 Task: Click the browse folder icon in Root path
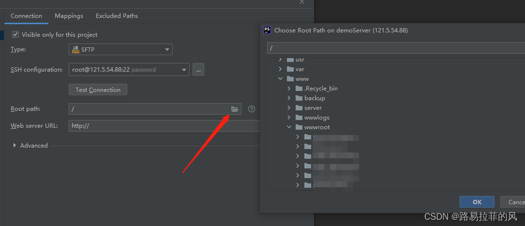coord(234,109)
